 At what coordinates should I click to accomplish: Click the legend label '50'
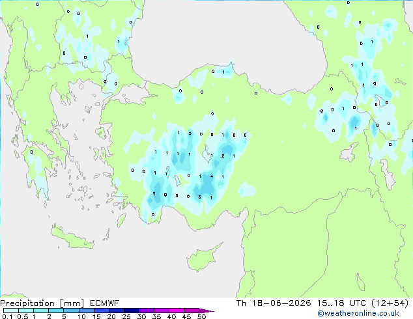click(x=201, y=316)
